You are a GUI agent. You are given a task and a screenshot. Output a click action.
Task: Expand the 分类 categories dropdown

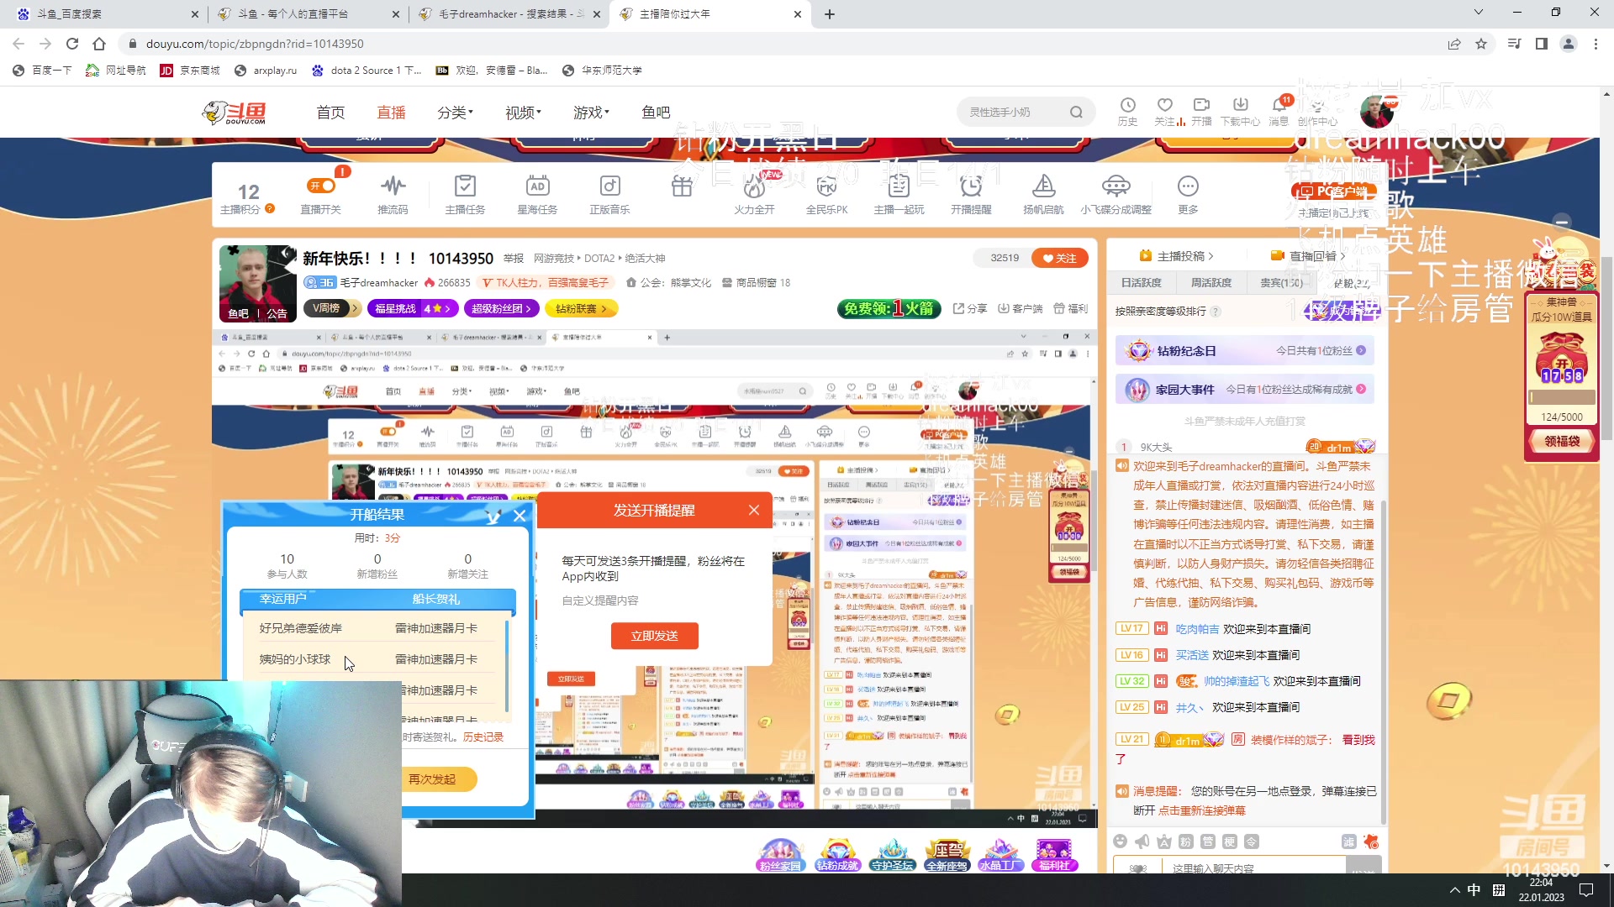(x=455, y=113)
